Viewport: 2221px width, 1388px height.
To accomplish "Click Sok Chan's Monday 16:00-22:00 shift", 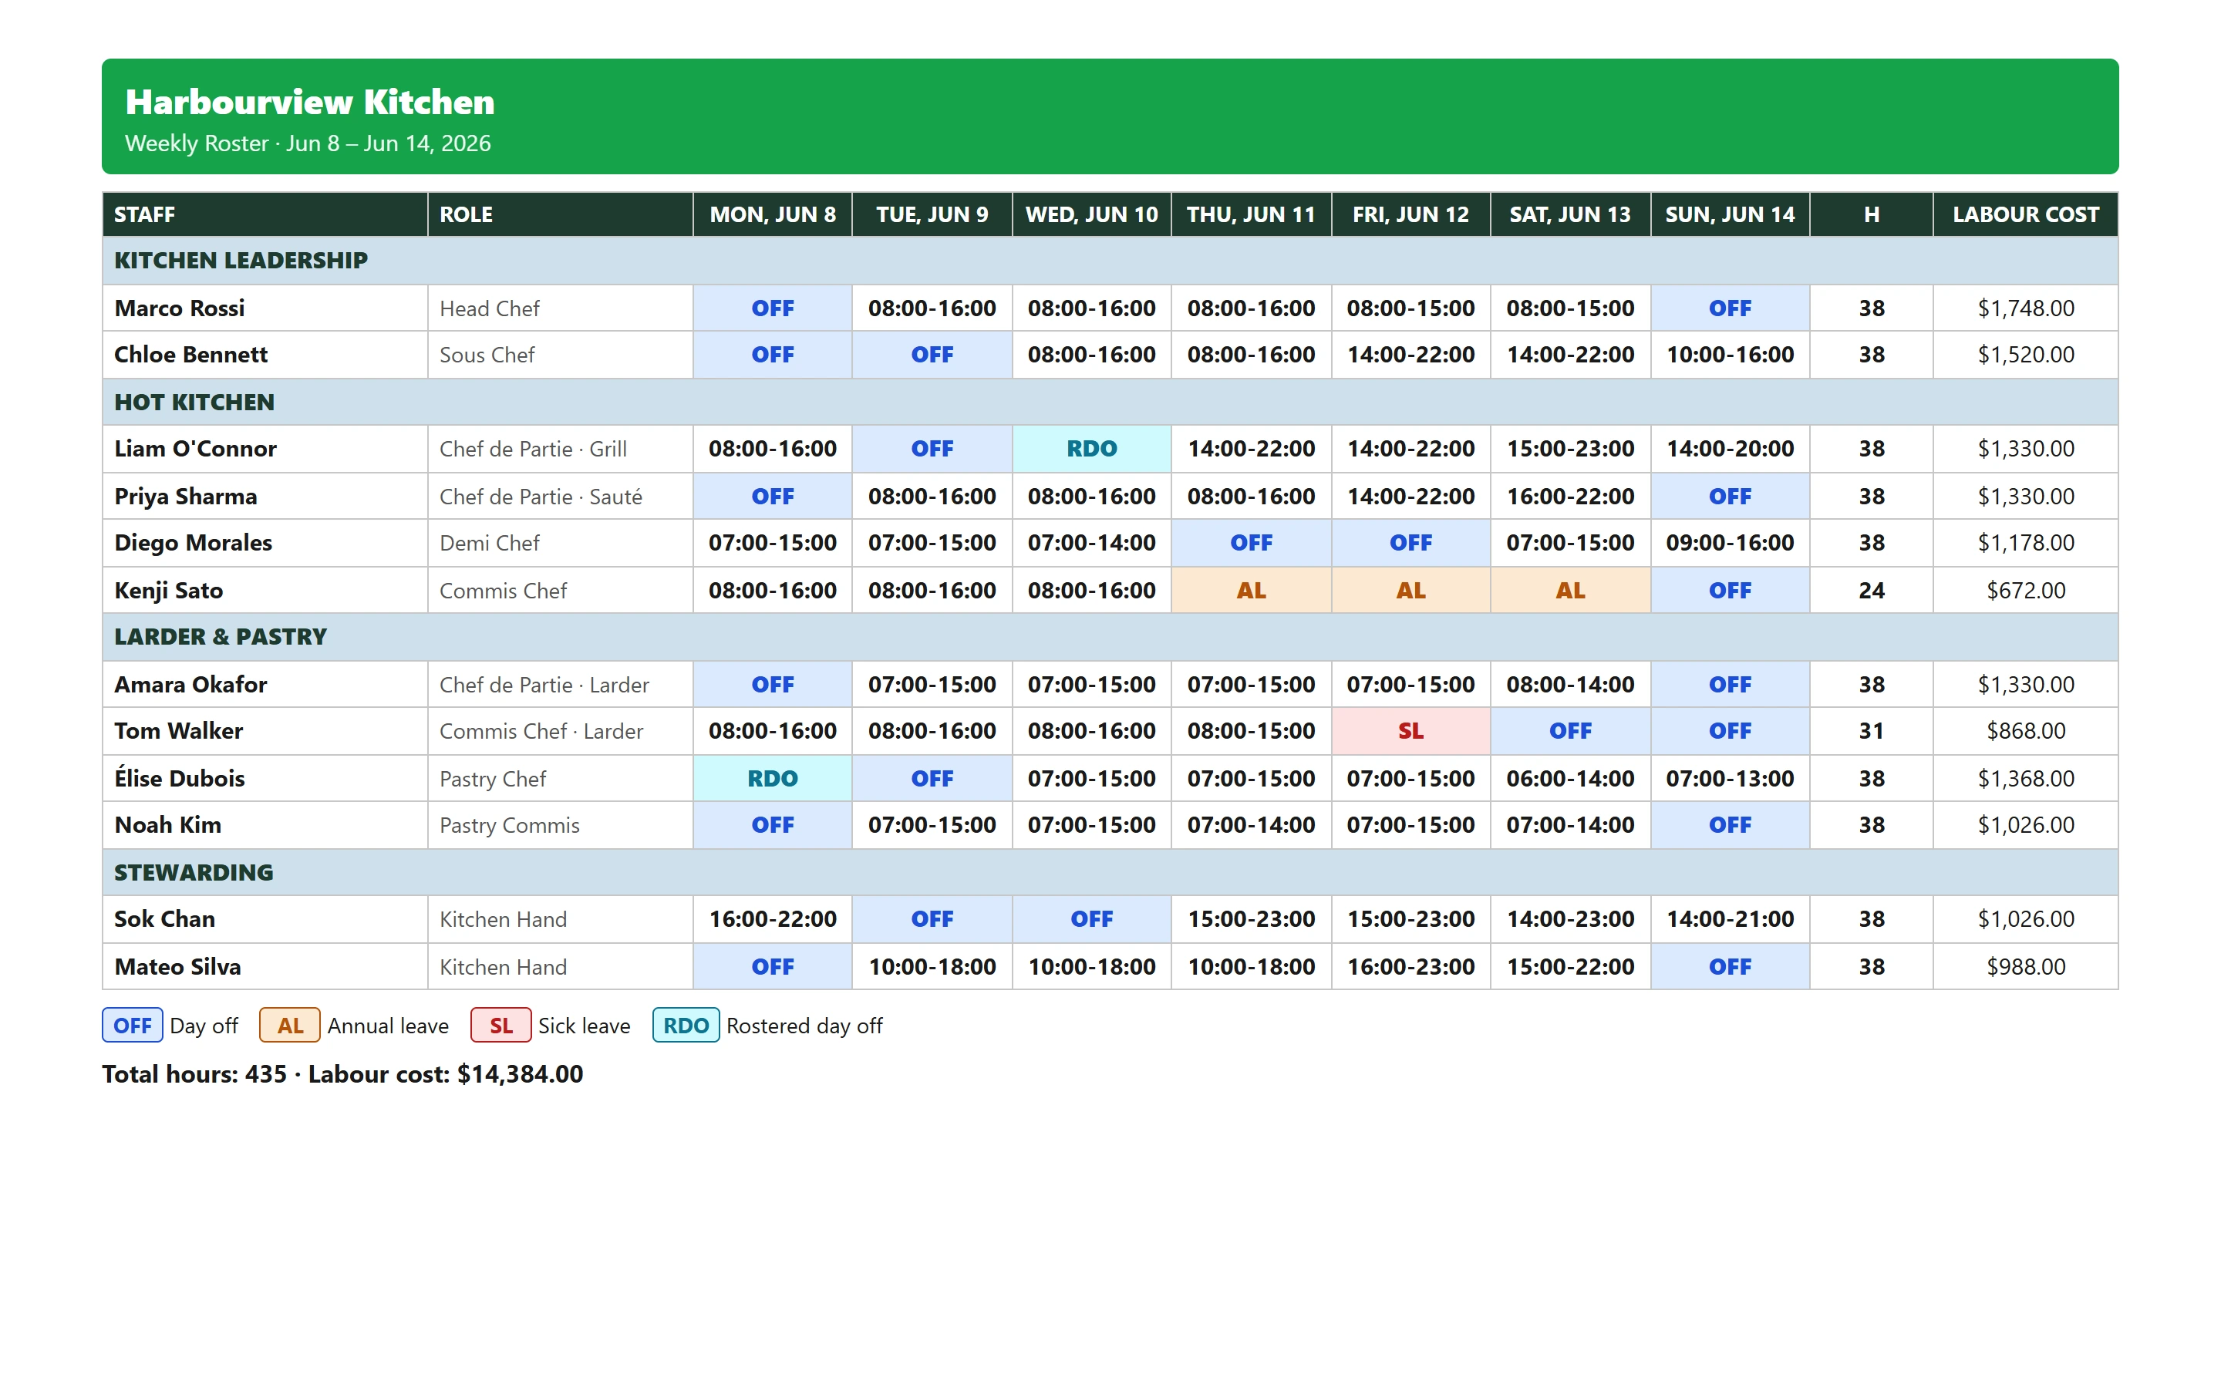I will 772,919.
